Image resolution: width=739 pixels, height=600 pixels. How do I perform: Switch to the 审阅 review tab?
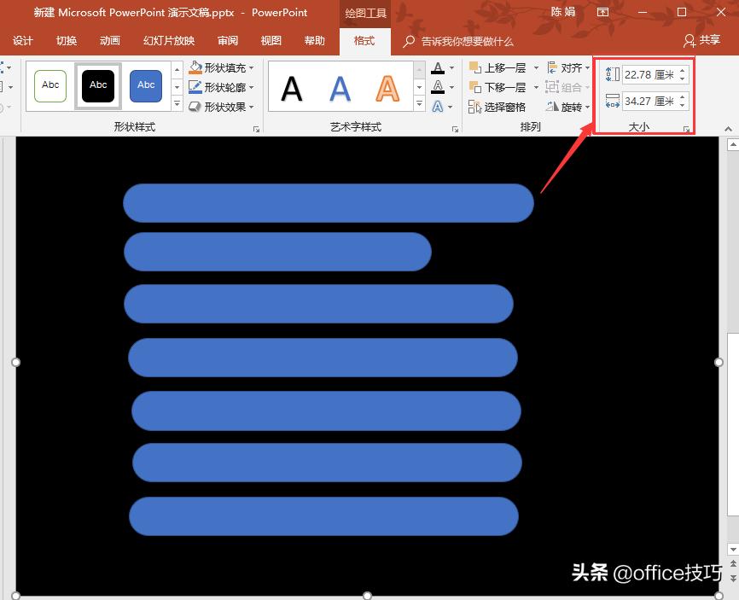point(228,41)
